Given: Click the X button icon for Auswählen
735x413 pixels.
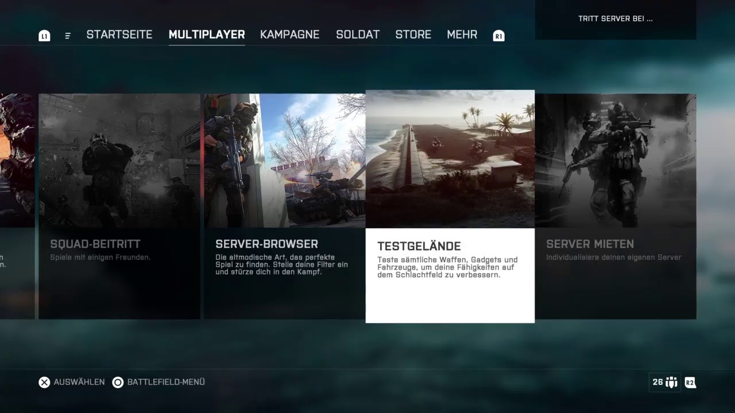Looking at the screenshot, I should [44, 382].
